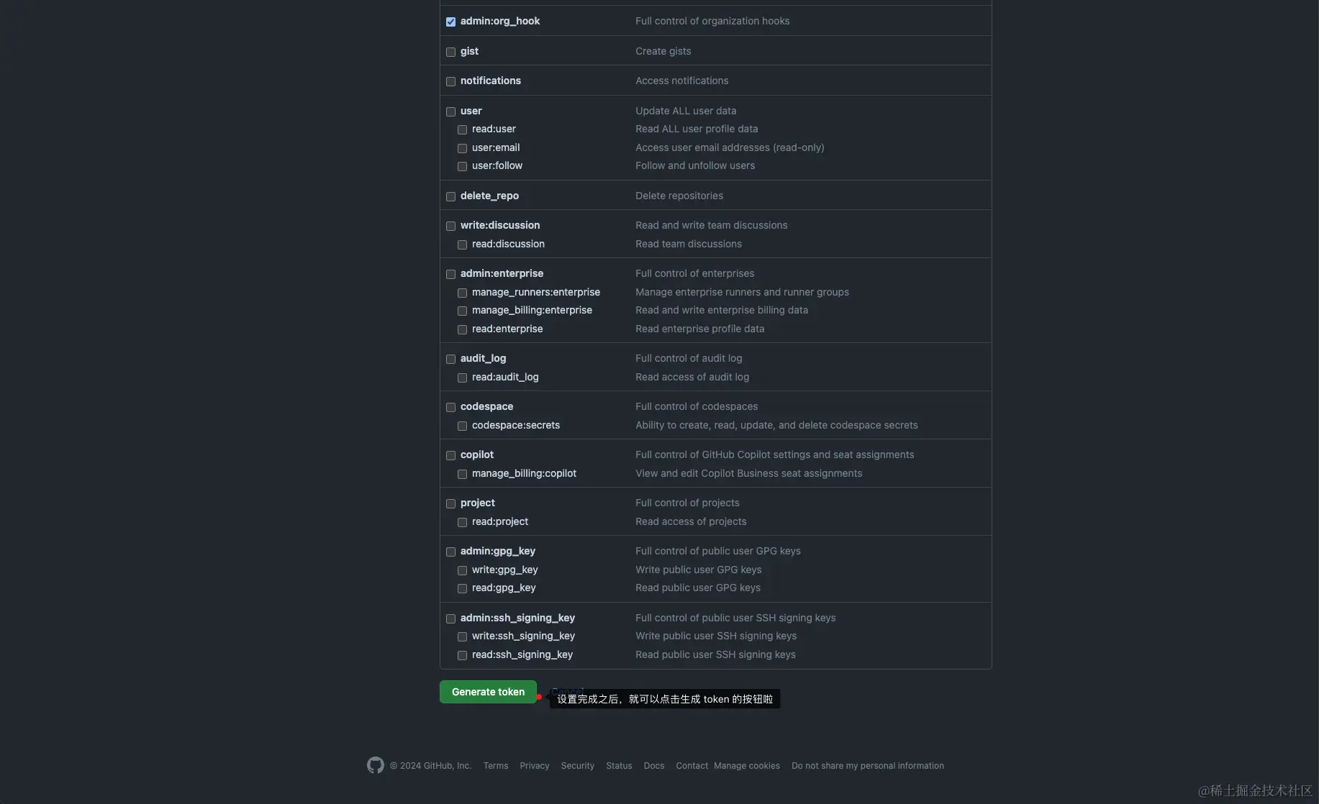
Task: Check manage_billing:copilot scope
Action: coord(462,474)
